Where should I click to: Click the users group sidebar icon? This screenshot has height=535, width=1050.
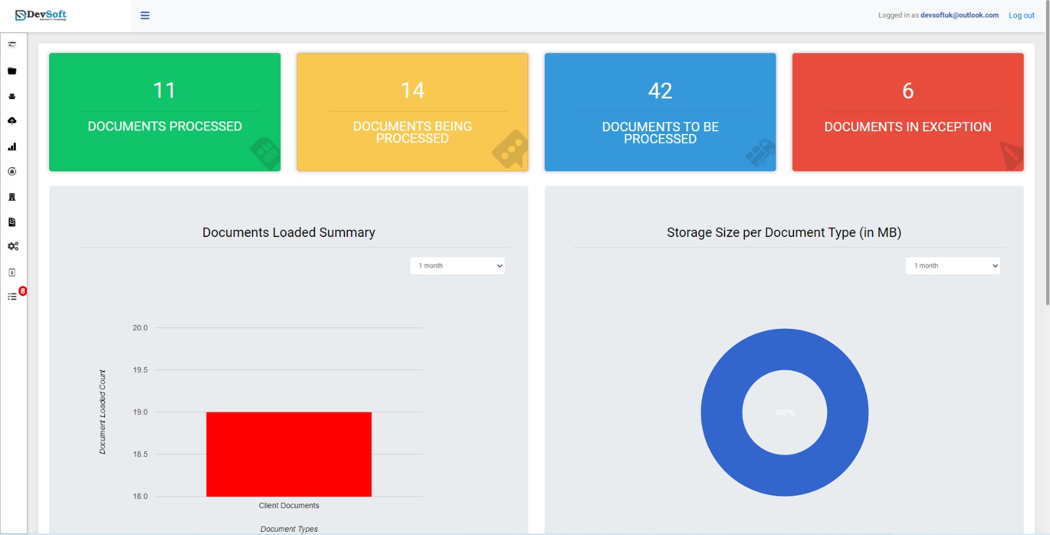tap(12, 96)
